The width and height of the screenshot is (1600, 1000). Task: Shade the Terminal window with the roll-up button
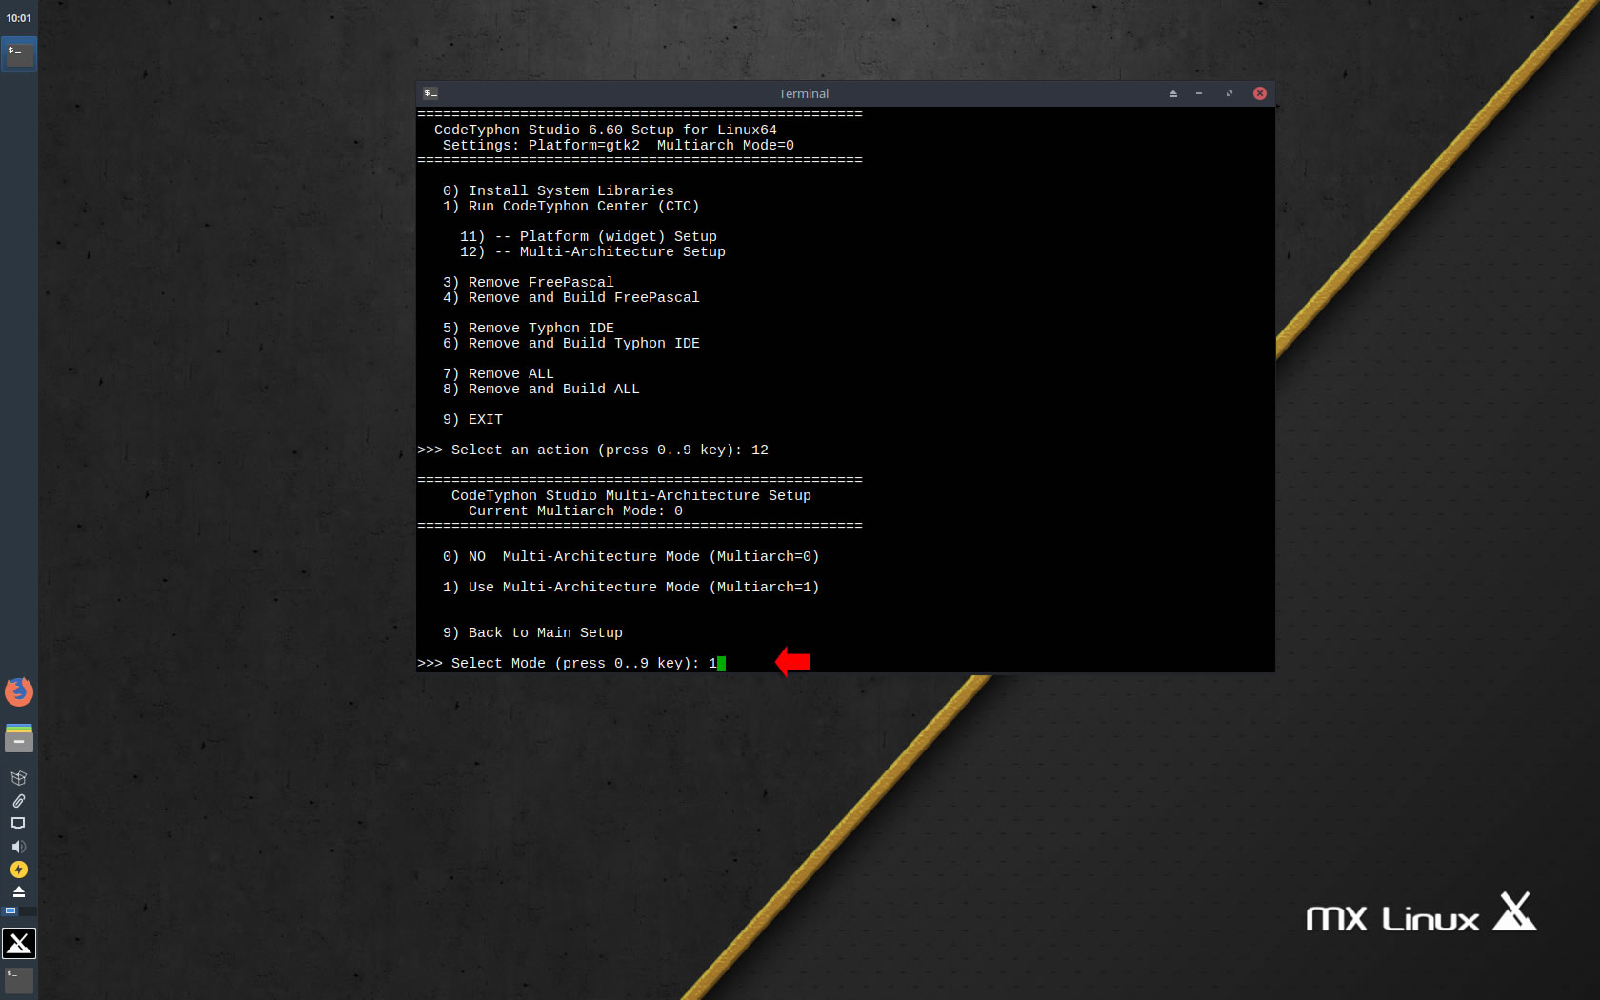1173,93
